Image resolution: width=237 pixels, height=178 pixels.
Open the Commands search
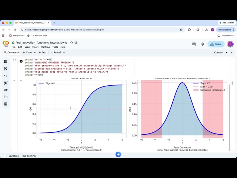12,53
